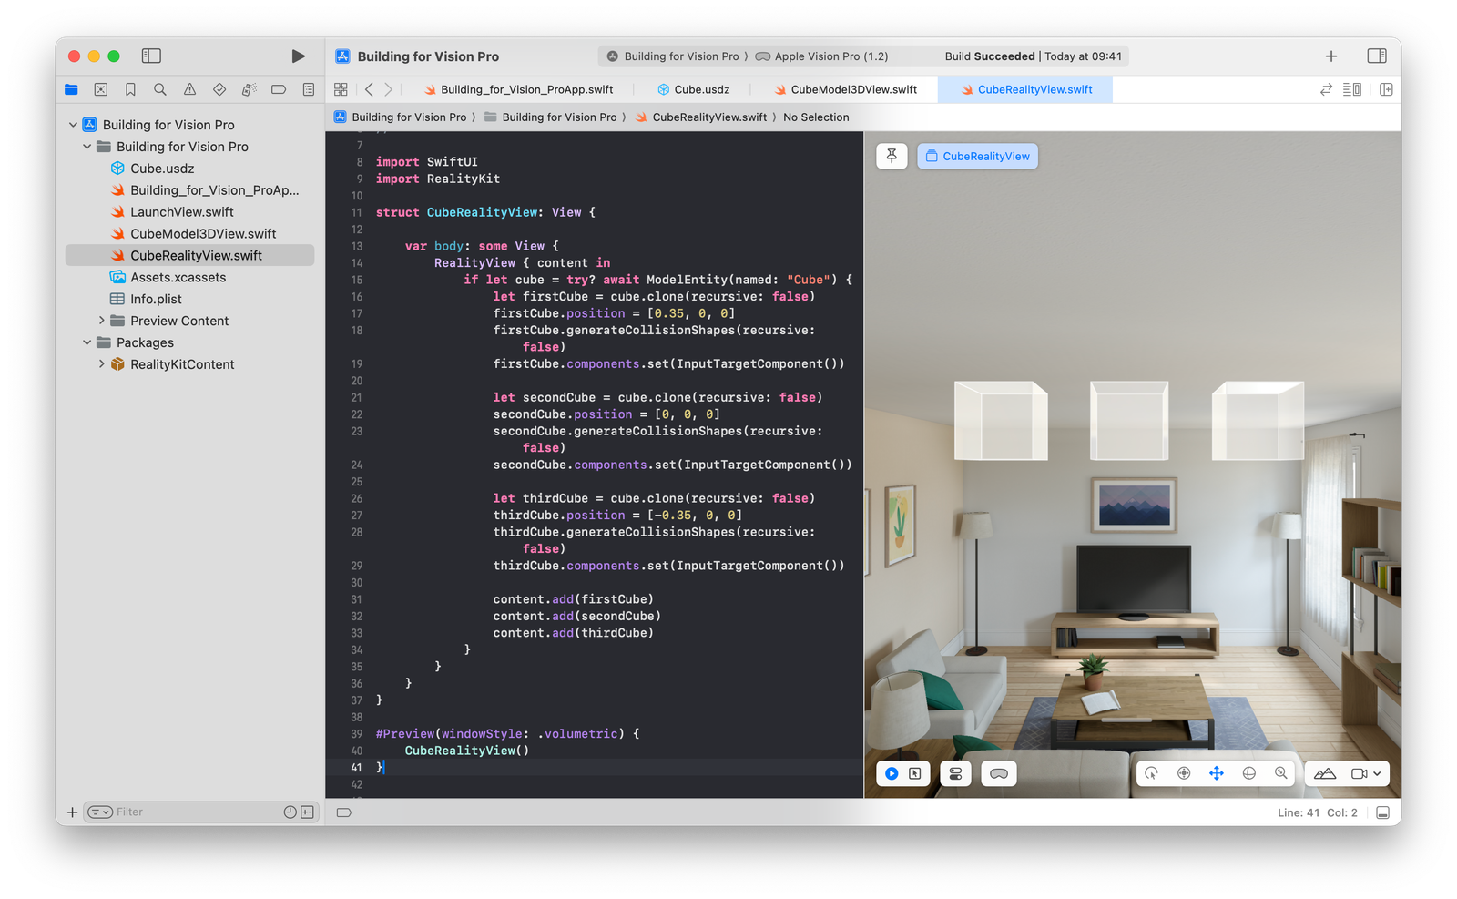Open the Breakpoint navigator tag icon
The width and height of the screenshot is (1457, 899).
pos(277,89)
